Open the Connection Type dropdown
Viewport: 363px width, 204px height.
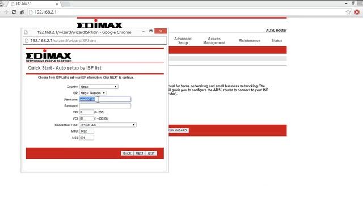click(108, 125)
